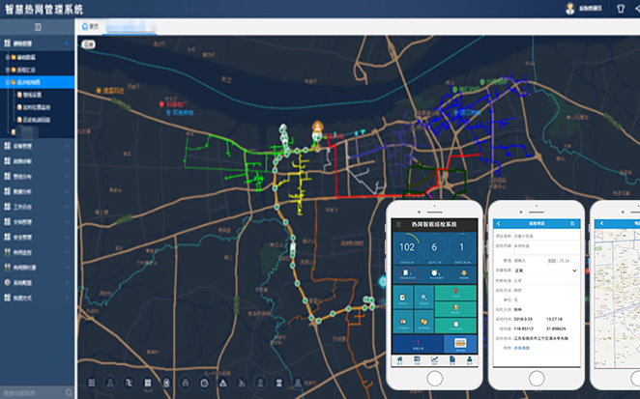The height and width of the screenshot is (399, 640).
Task: Switch to the 首页 tab
Action: tap(91, 27)
